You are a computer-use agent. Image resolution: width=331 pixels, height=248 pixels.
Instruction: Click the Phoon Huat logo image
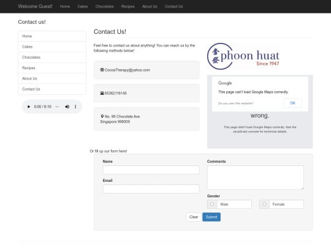tap(243, 56)
